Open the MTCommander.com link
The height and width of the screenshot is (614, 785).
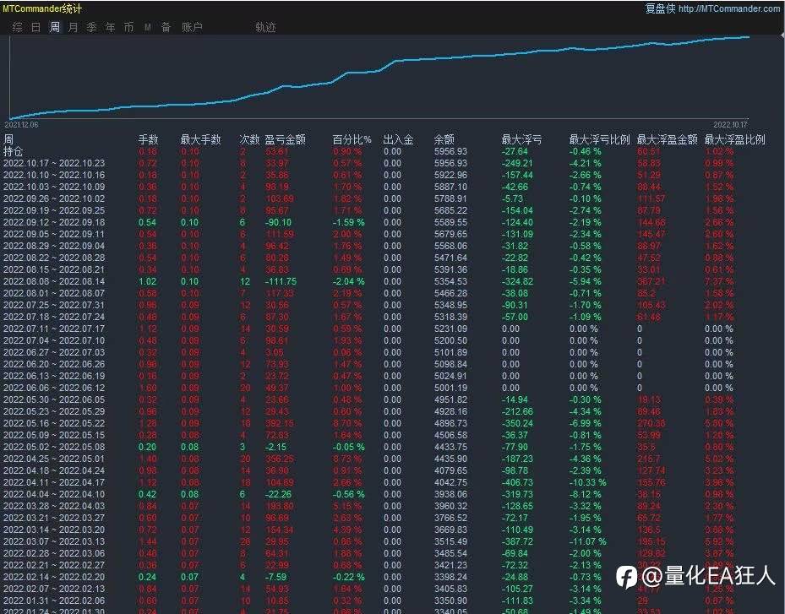coord(729,8)
